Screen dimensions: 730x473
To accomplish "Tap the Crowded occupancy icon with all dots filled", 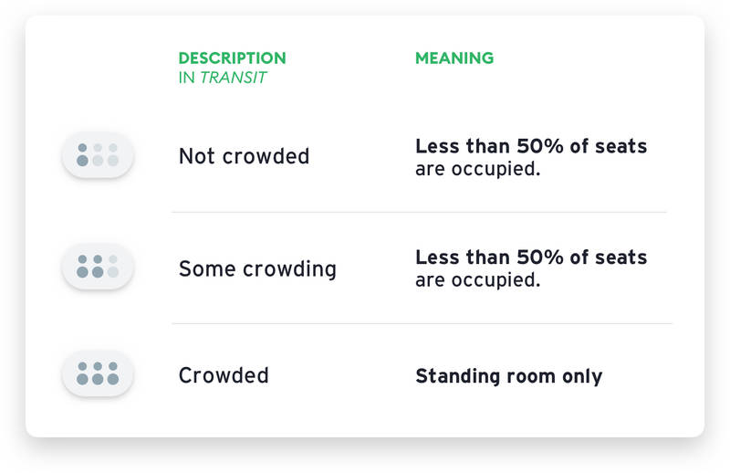I will (98, 373).
